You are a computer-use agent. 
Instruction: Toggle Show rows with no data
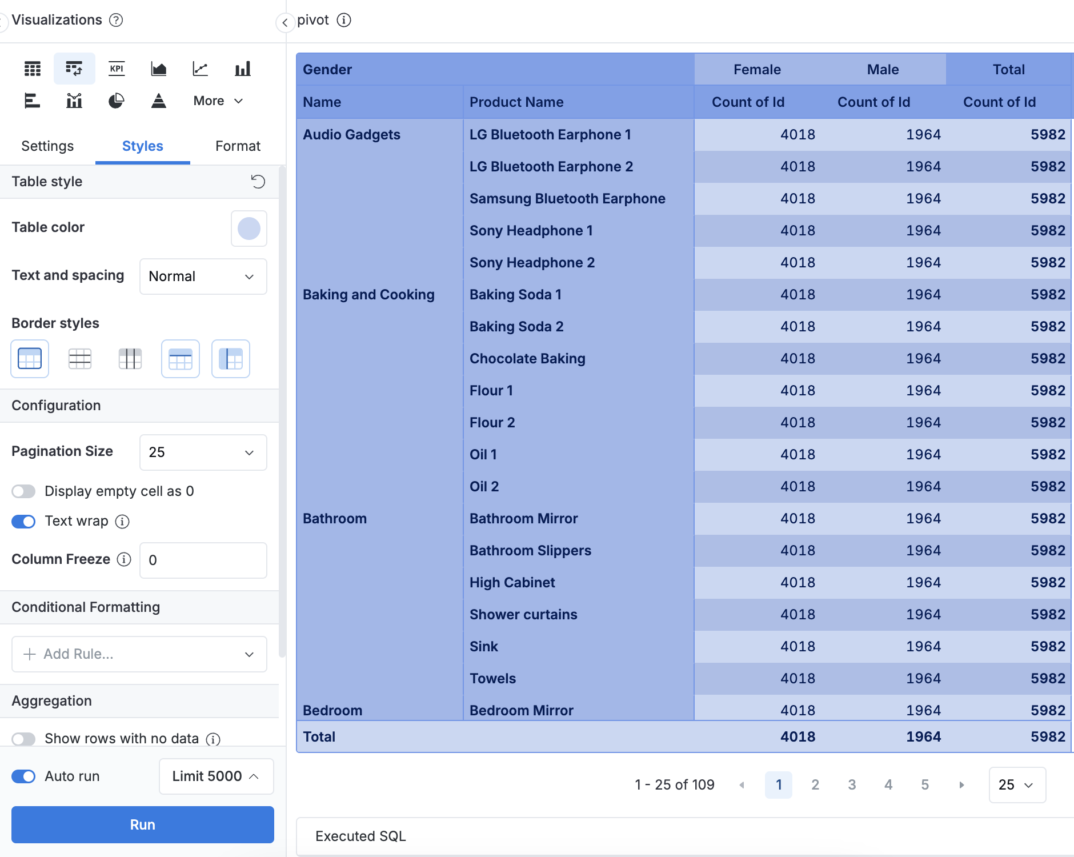[23, 739]
